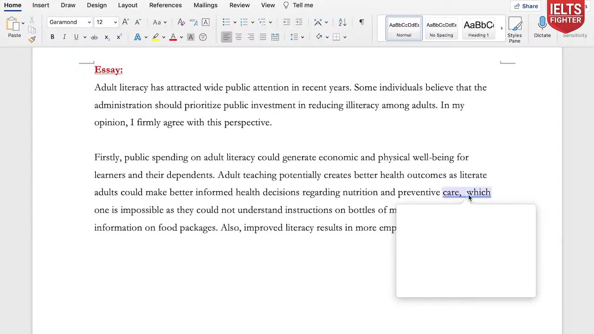Apply character shading icon
The image size is (594, 334).
pos(190,37)
